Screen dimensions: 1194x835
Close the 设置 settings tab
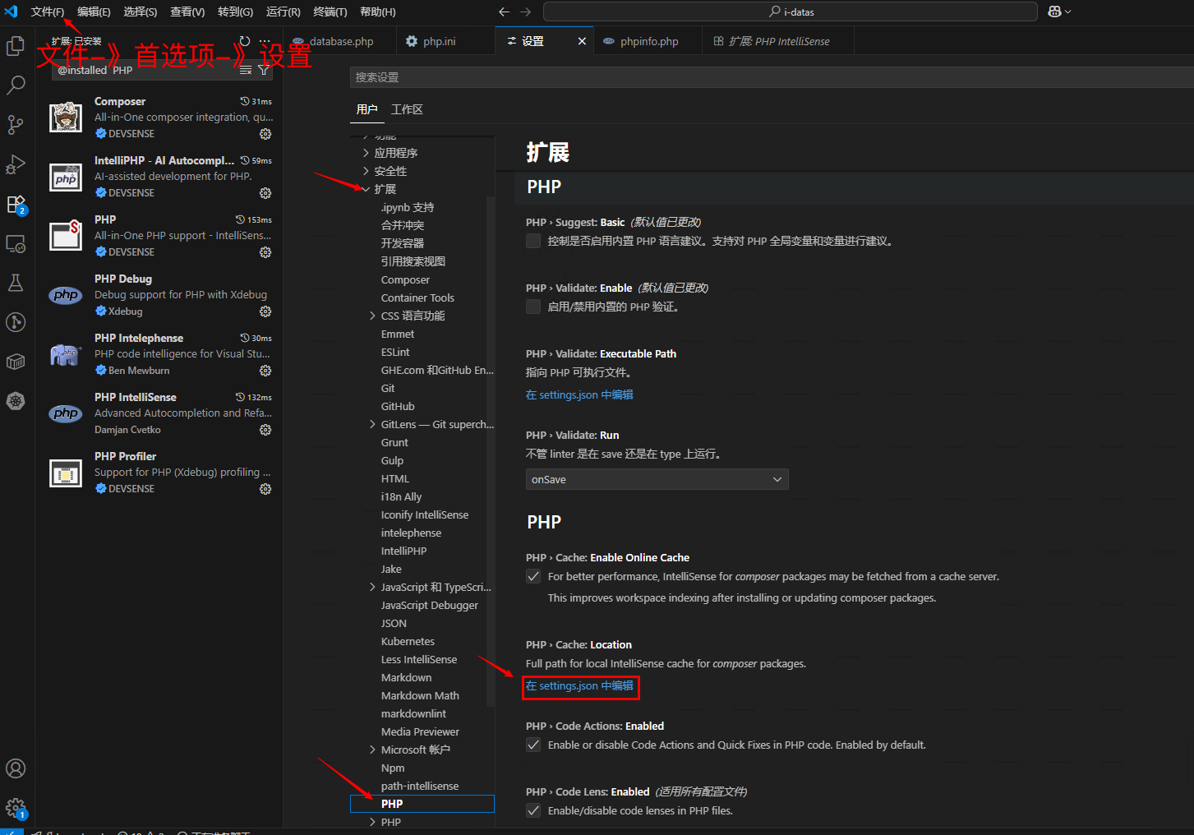582,41
